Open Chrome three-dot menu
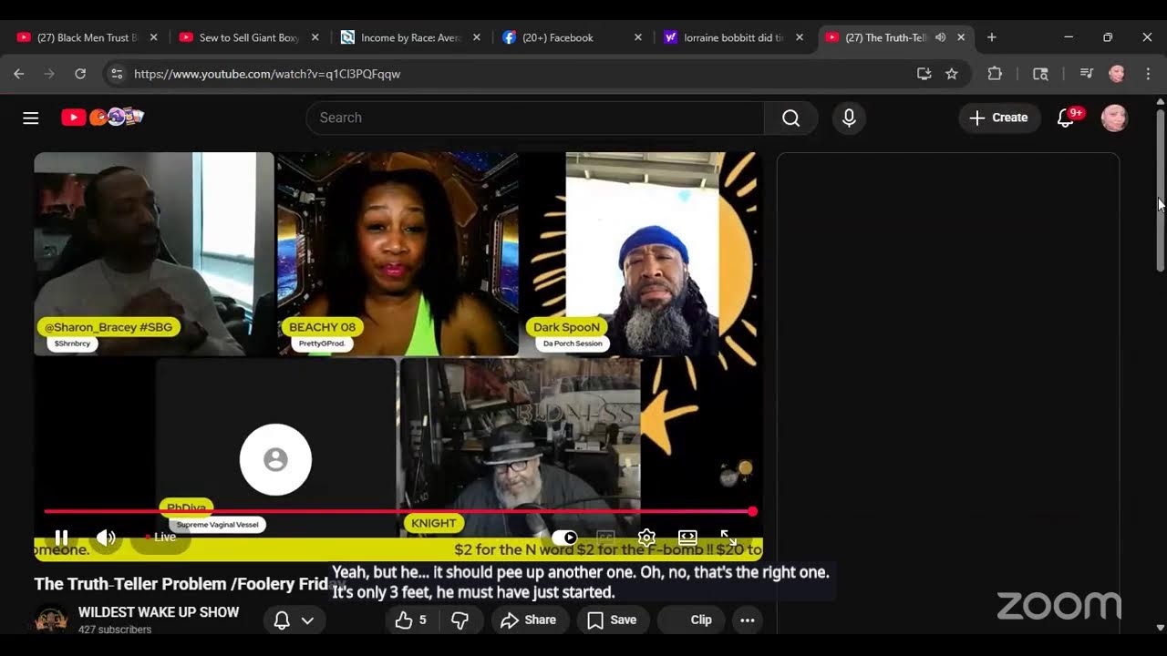 [1148, 74]
